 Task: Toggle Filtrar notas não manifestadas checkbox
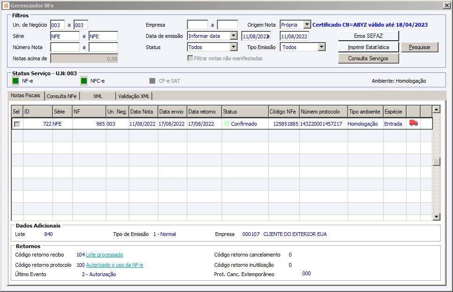pos(190,58)
